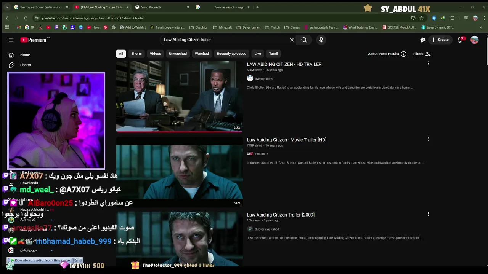Viewport: 488px width, 274px height.
Task: Open Law Abiding Citizen - Movie Trailer [HD] title
Action: [x=286, y=140]
